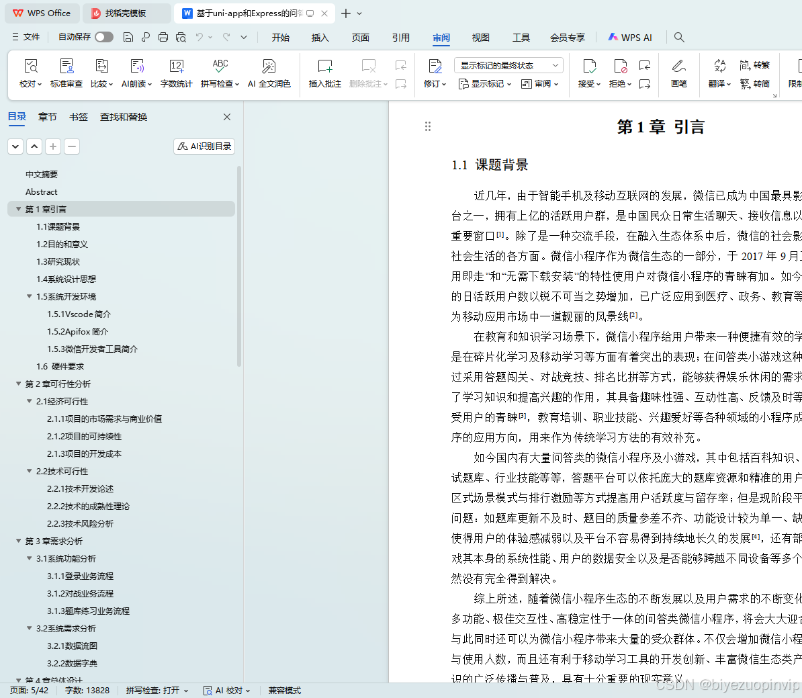Collapse the 第 1 章引言 tree node
This screenshot has height=698, width=802.
point(18,209)
